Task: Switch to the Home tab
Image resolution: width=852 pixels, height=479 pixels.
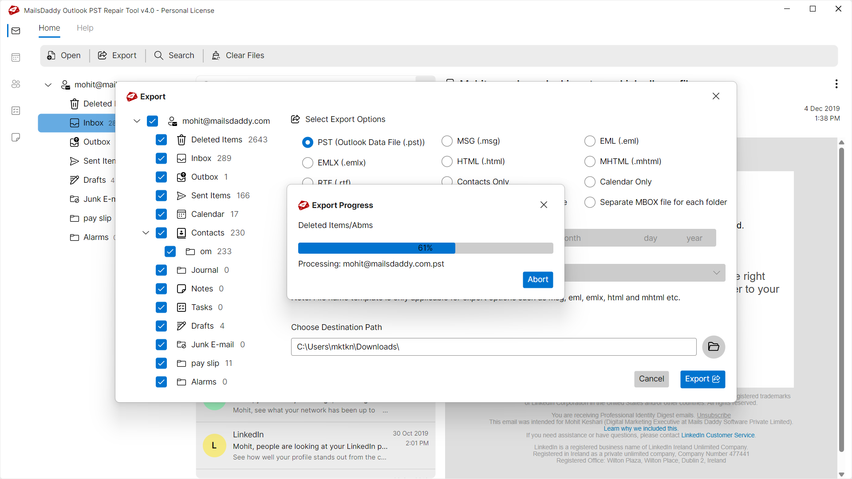Action: (x=49, y=28)
